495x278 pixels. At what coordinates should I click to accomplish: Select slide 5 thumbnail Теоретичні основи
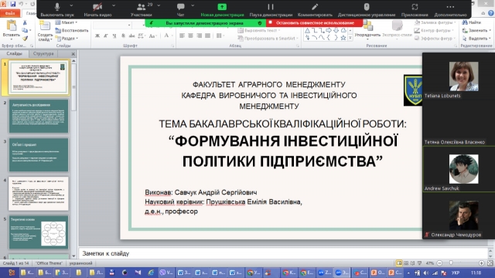pos(39,232)
